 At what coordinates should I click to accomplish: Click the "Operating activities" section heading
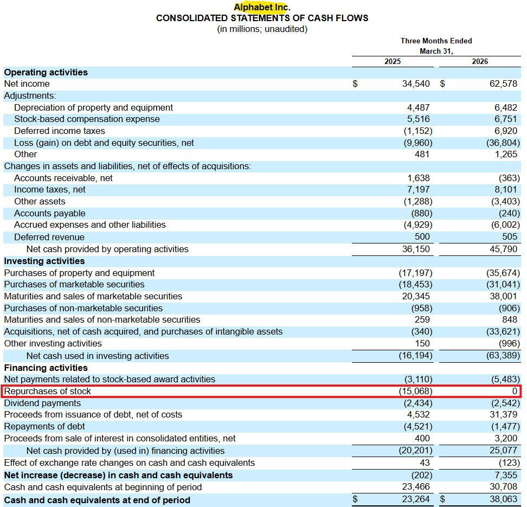[x=46, y=72]
